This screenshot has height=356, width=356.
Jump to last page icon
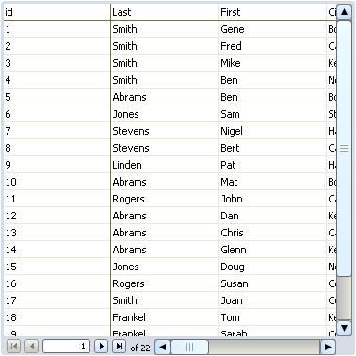[120, 347]
